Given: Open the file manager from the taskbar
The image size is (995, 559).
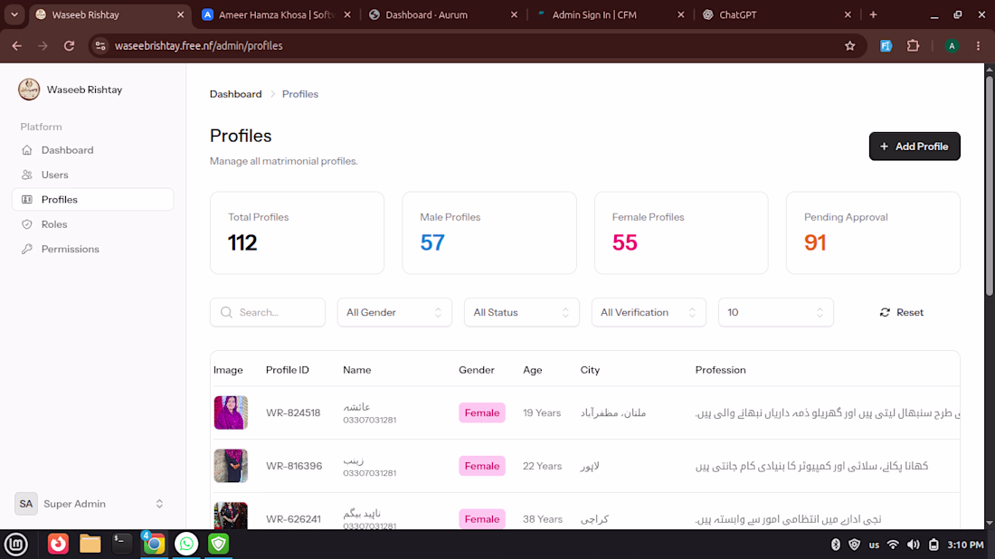Looking at the screenshot, I should coord(90,544).
